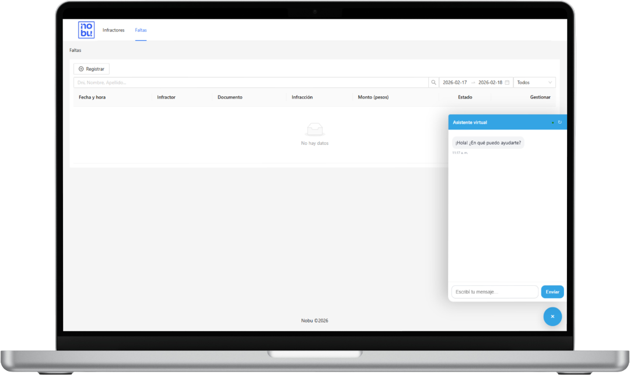Click the green status dot in the chat header
This screenshot has width=630, height=375.
[553, 122]
